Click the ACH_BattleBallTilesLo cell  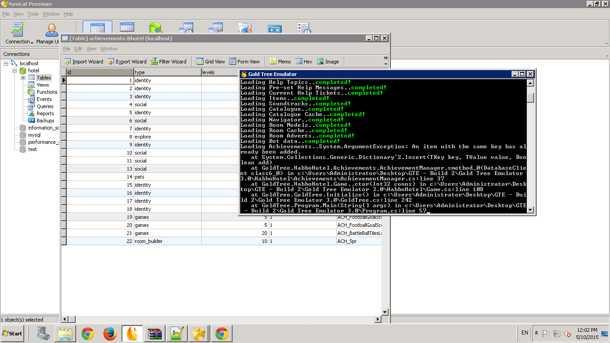[359, 233]
